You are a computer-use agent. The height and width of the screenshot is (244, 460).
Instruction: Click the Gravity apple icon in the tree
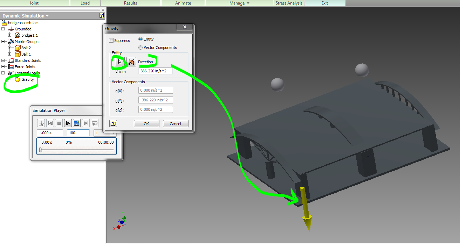(x=18, y=79)
